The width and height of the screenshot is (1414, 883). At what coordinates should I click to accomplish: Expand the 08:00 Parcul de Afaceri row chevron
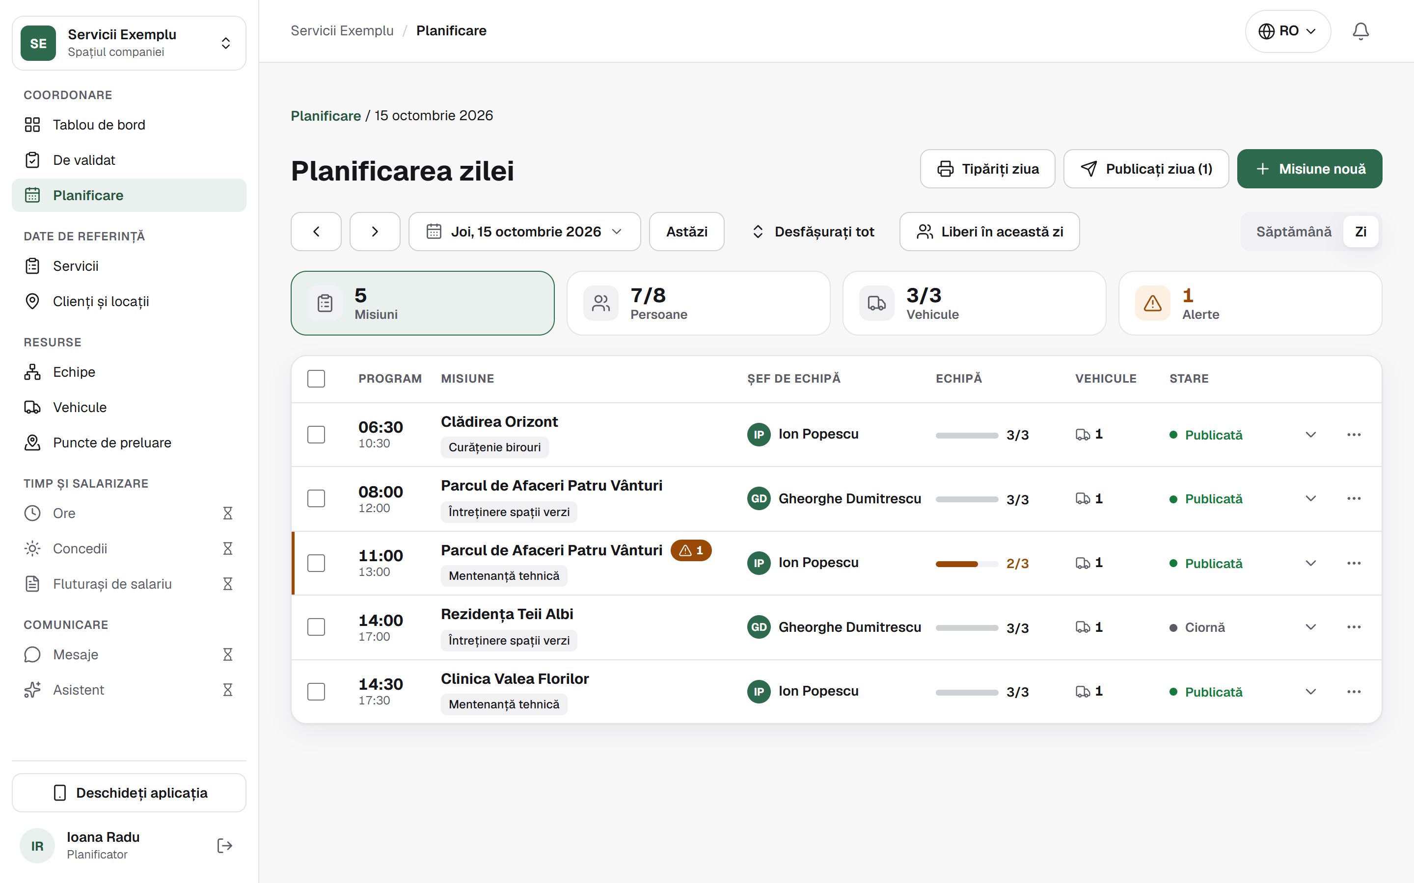point(1310,499)
